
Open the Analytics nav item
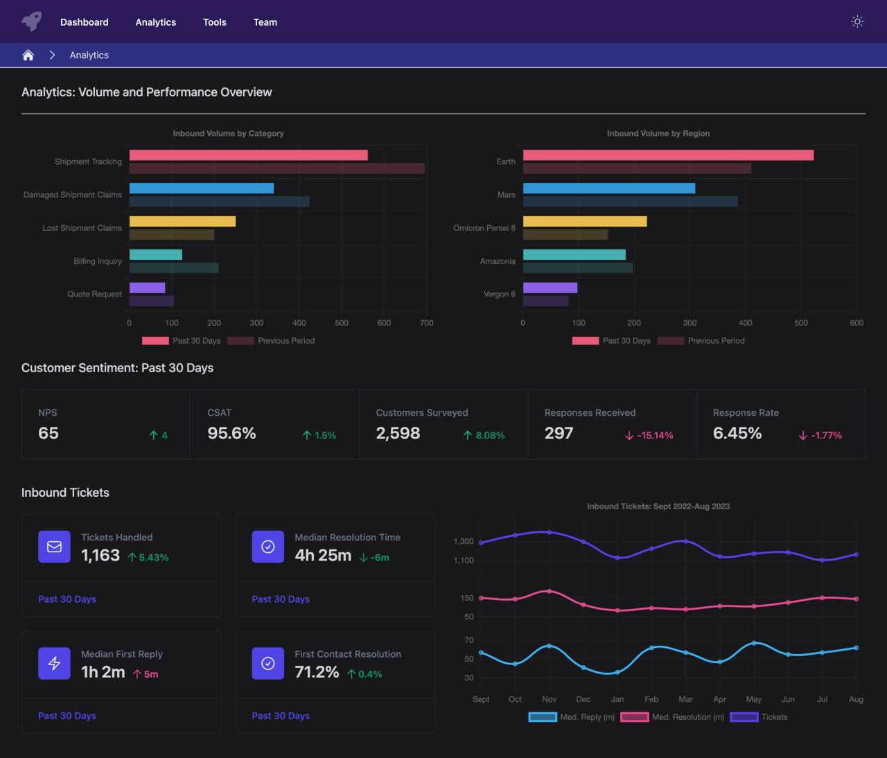click(156, 22)
